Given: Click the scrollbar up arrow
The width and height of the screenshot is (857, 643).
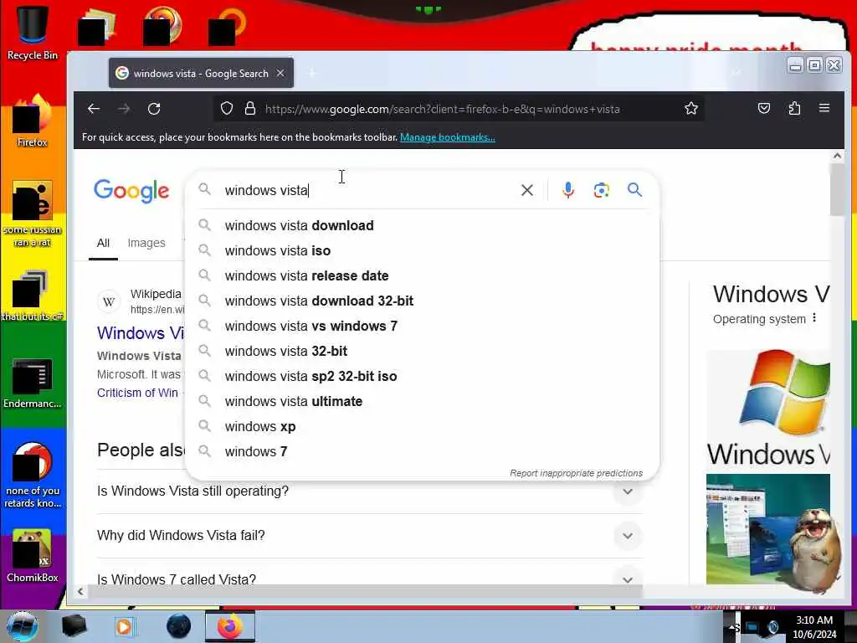Looking at the screenshot, I should tap(837, 156).
